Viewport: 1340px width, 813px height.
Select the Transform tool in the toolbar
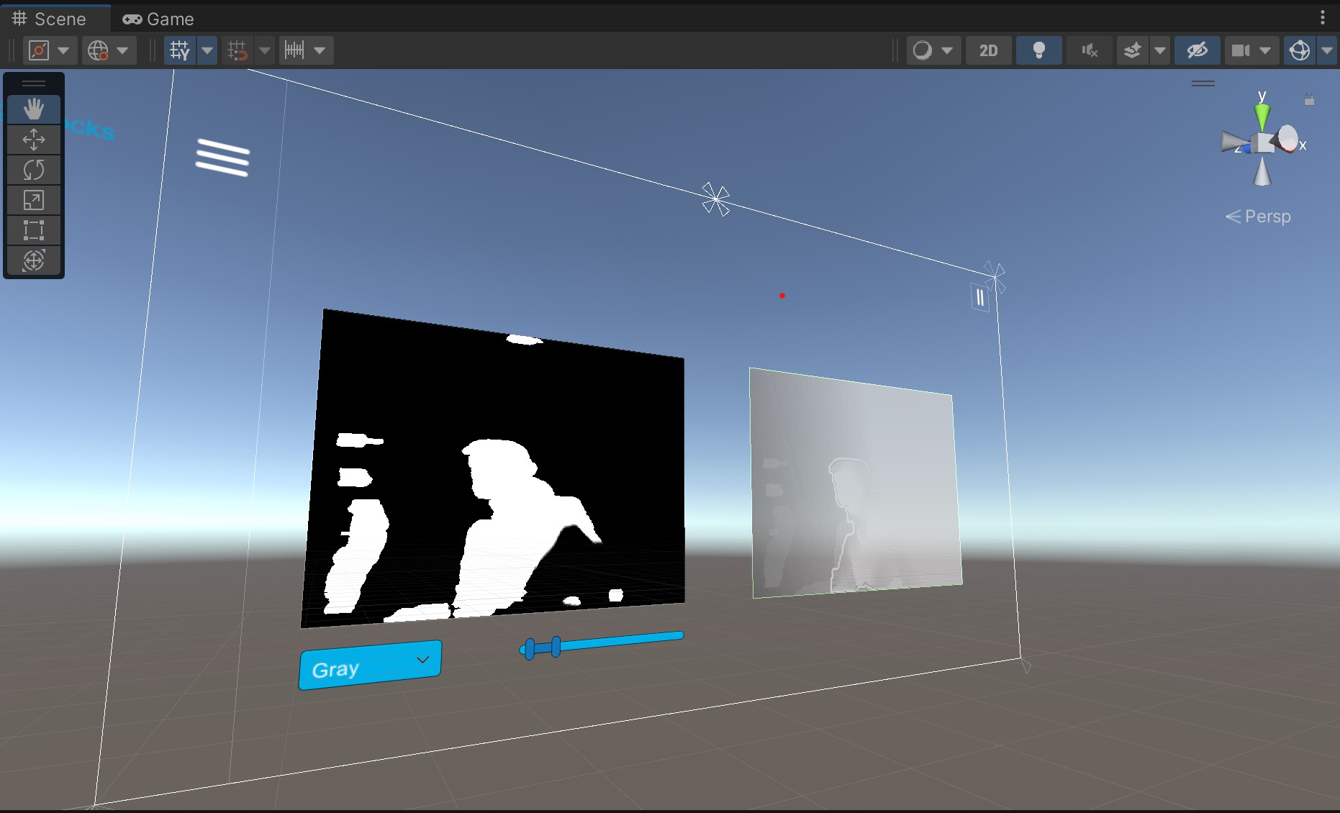tap(35, 260)
